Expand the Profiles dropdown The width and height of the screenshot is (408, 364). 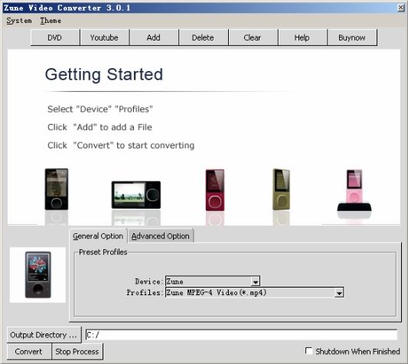pyautogui.click(x=339, y=293)
